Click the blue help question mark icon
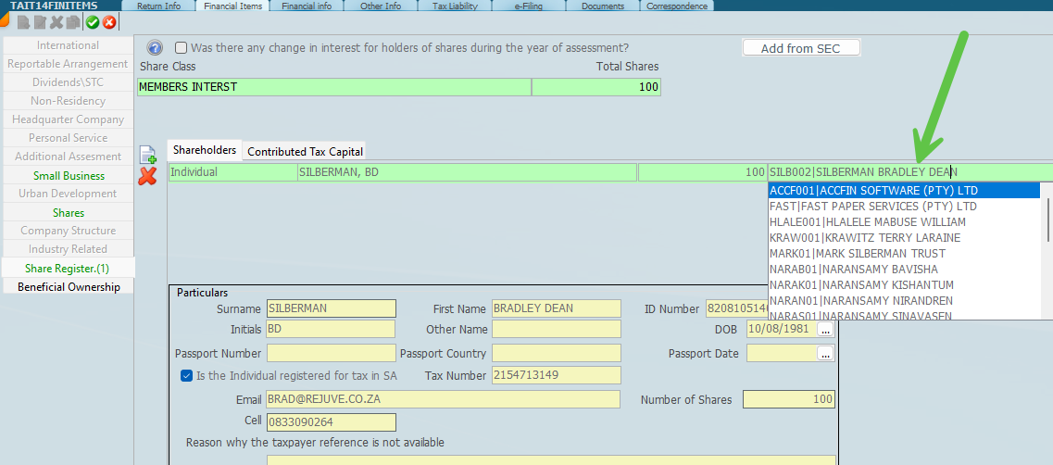The height and width of the screenshot is (465, 1053). coord(155,47)
